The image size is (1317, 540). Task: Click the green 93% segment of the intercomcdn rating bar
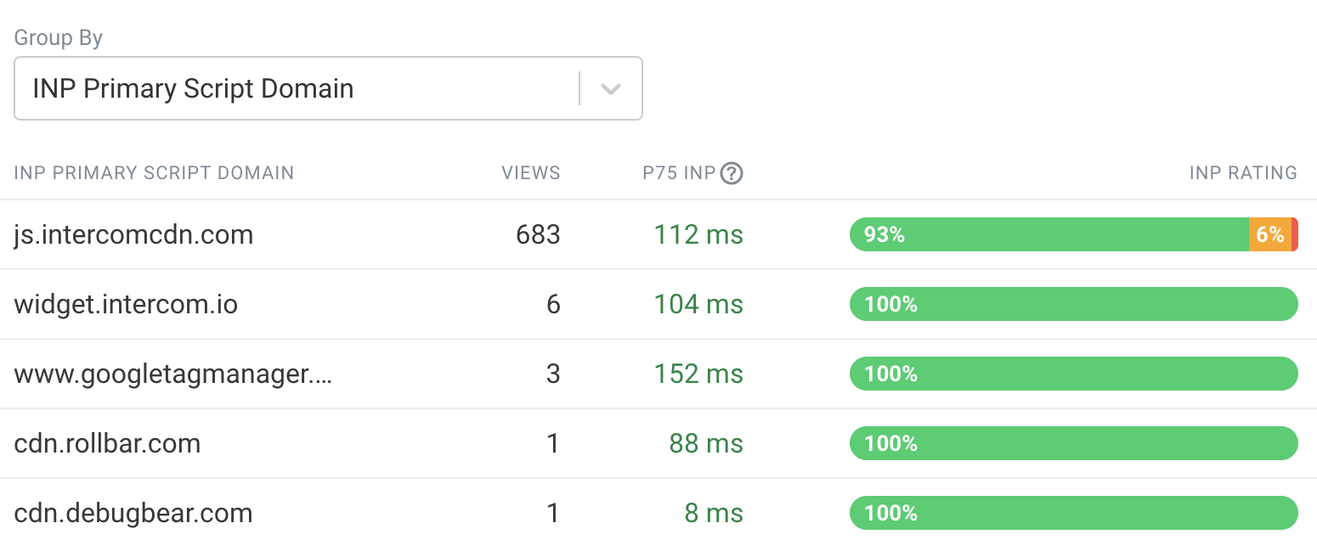(1049, 234)
